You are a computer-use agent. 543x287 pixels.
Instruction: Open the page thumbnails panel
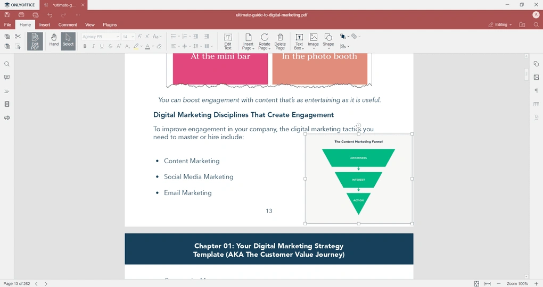(6, 104)
